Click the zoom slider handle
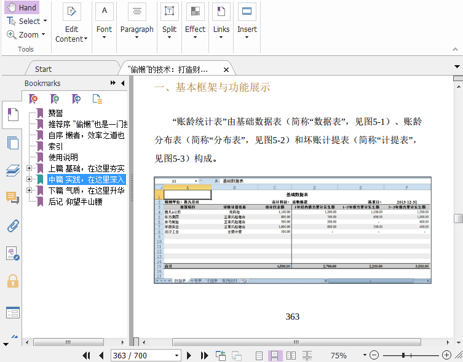Screen dimensions: 463x362 [403, 355]
